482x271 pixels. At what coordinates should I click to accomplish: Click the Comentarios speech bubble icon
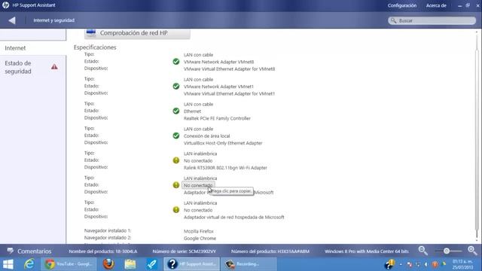(x=10, y=251)
